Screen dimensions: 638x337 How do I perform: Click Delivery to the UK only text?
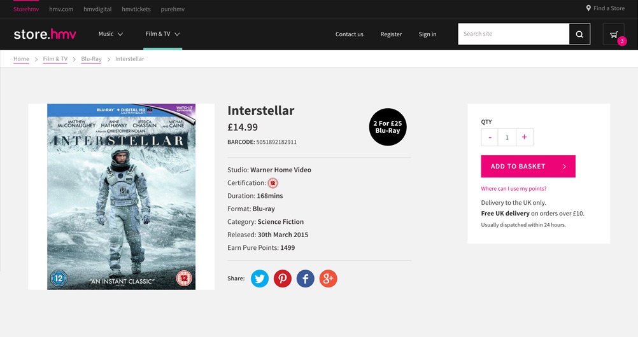[513, 202]
